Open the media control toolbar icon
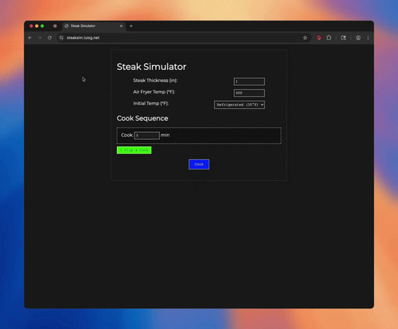 point(343,38)
